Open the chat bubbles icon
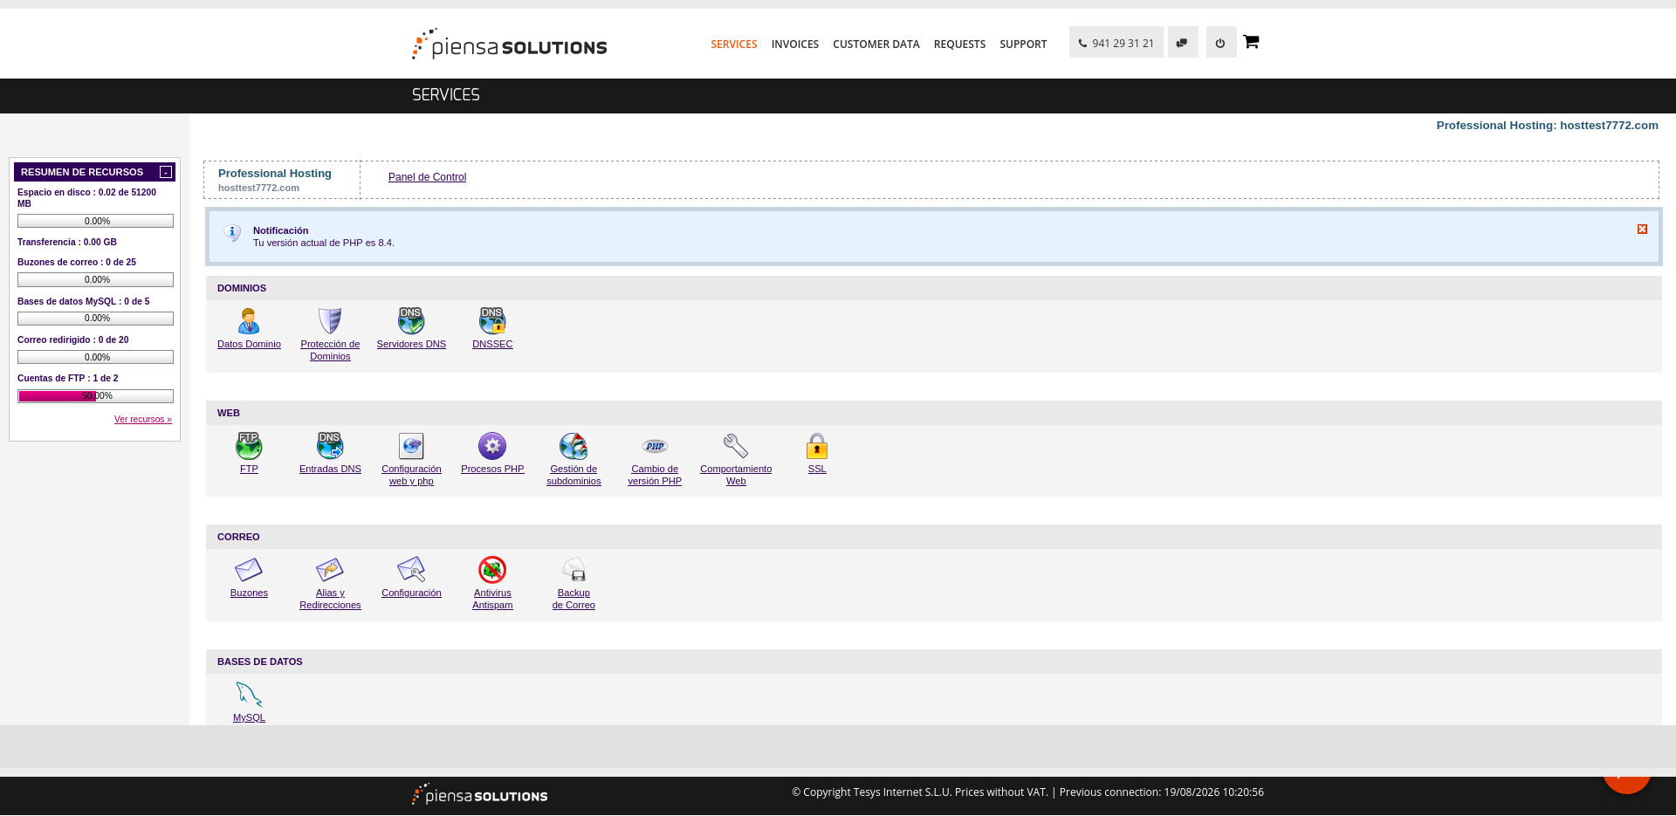Viewport: 1676px width, 816px height. [x=1182, y=42]
